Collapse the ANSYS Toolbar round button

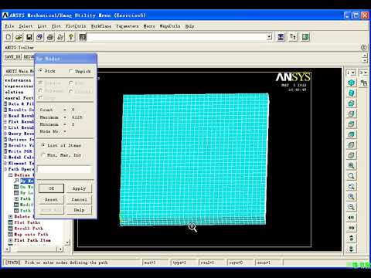tap(363, 47)
